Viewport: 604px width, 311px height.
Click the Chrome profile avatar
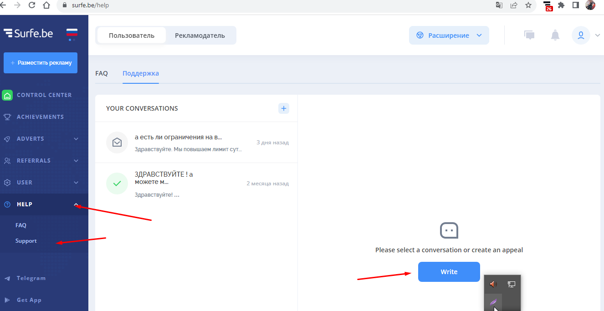coord(590,5)
